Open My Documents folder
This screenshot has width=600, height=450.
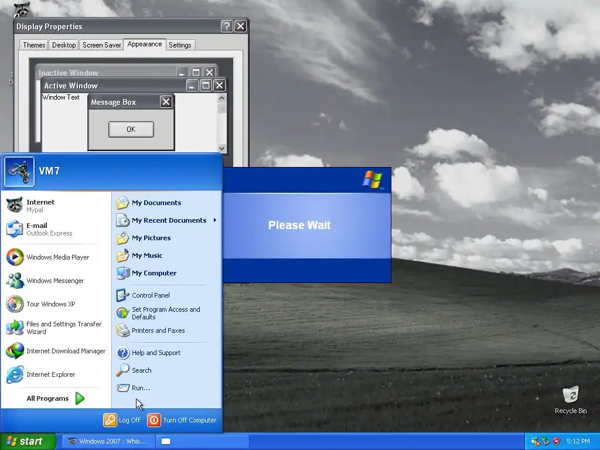167,203
